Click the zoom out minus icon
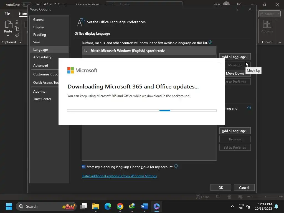Viewport: 284px width, 213px height. (249, 197)
